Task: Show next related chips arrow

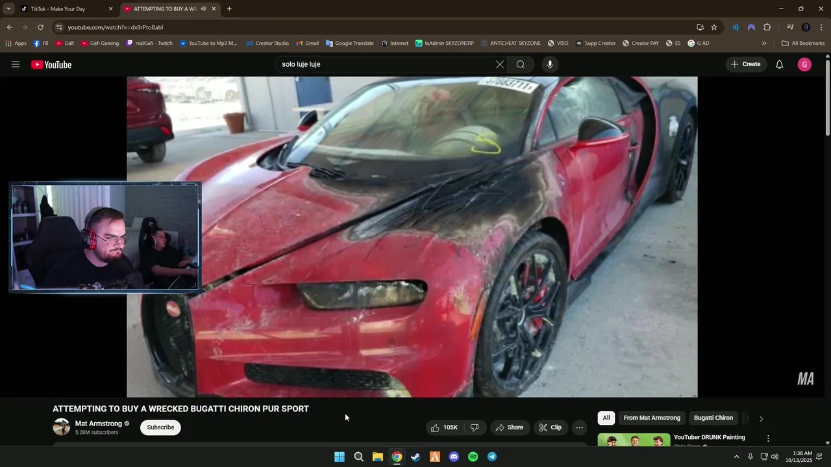Action: coord(761,418)
